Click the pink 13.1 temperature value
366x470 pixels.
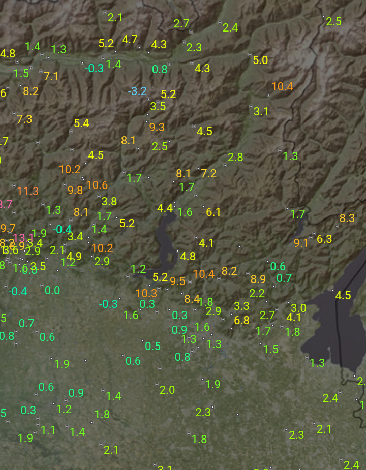click(x=23, y=238)
